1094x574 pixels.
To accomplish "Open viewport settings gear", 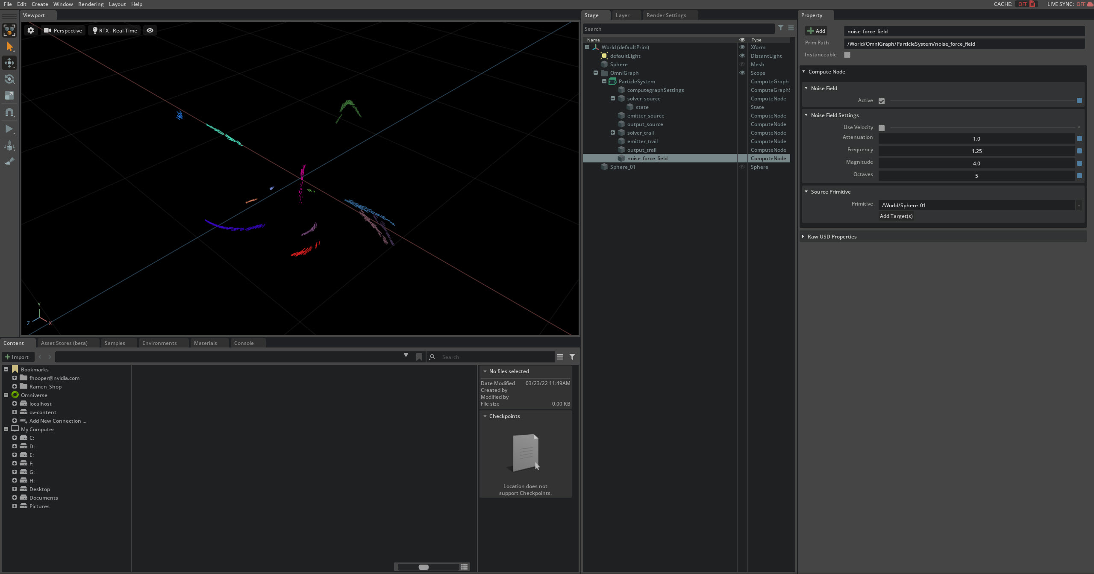I will [31, 30].
